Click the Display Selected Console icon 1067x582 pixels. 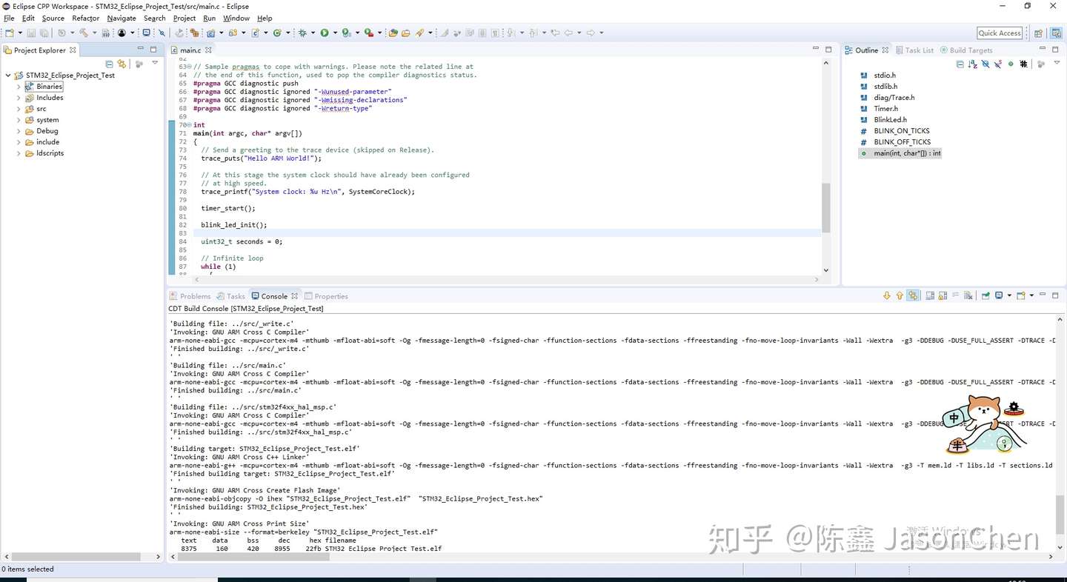click(x=1000, y=295)
